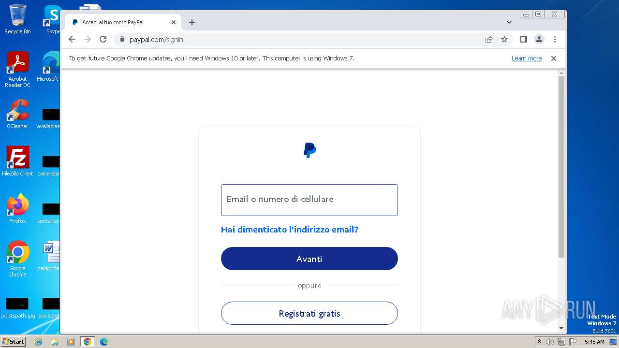Select the Recycle Bin desktop icon
The height and width of the screenshot is (348, 619).
[x=17, y=19]
